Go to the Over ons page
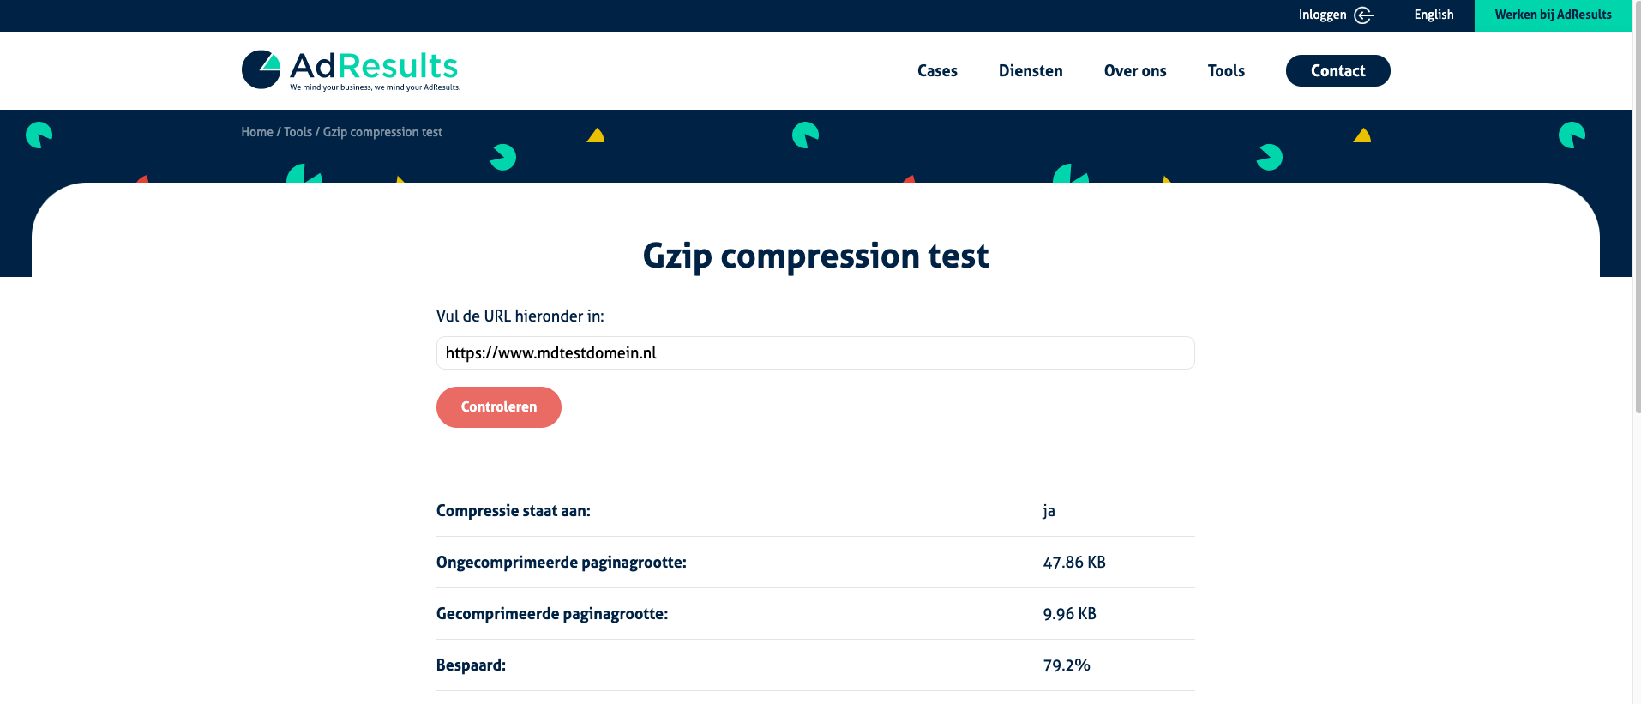Image resolution: width=1641 pixels, height=704 pixels. [x=1135, y=71]
